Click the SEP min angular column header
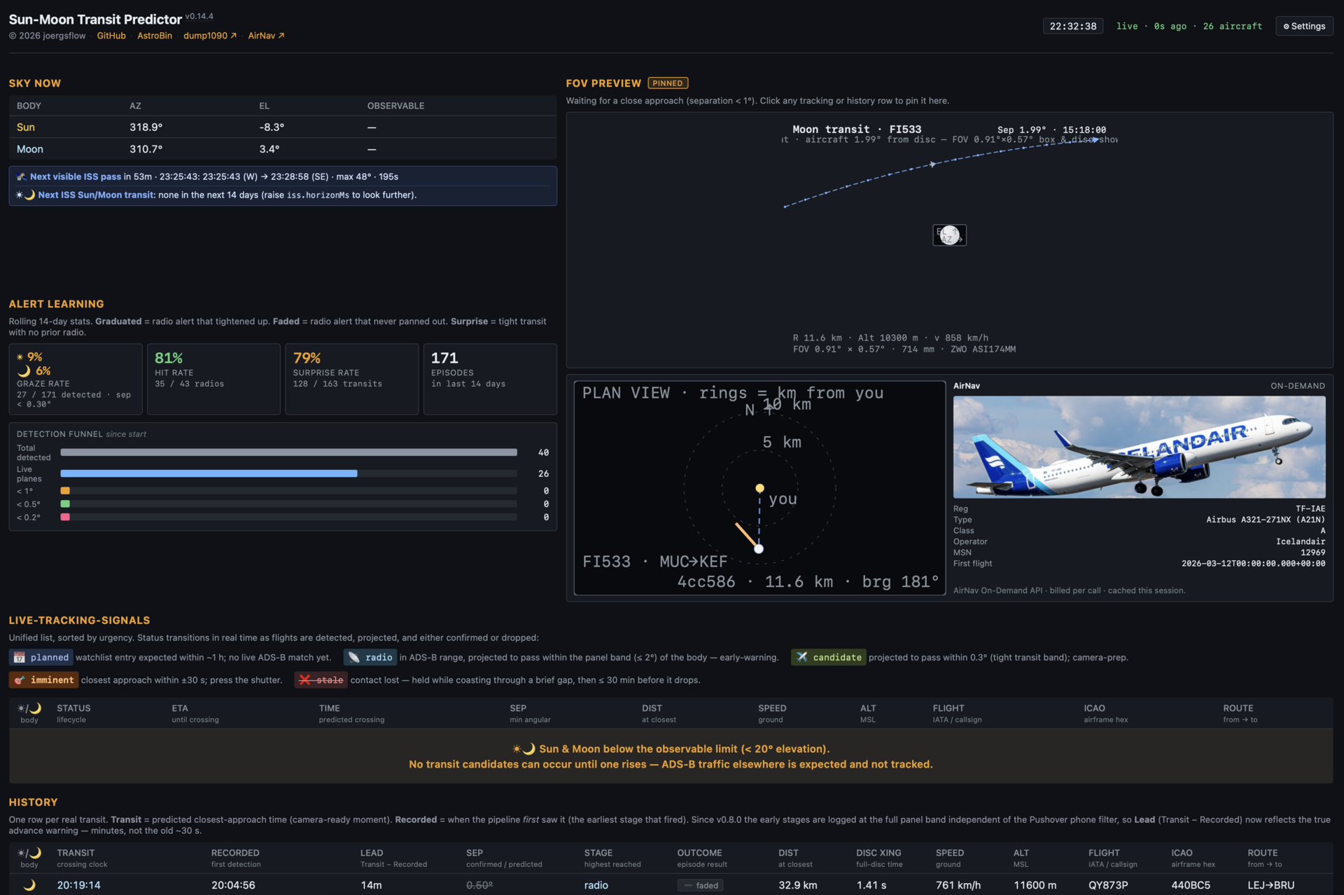Image resolution: width=1344 pixels, height=895 pixels. coord(530,713)
